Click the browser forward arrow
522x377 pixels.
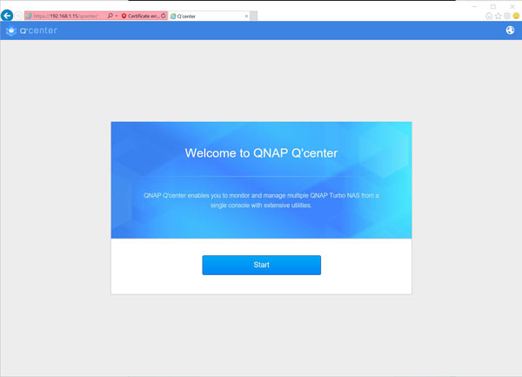18,16
